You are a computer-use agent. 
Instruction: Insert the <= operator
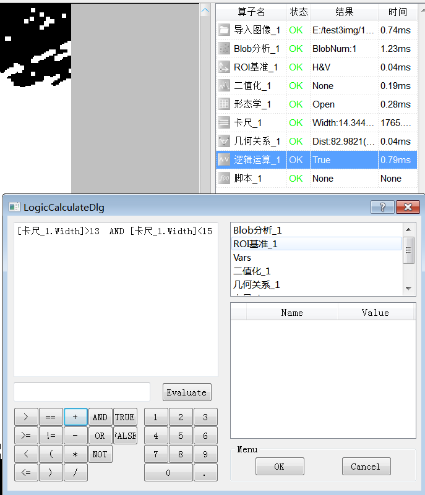(x=26, y=473)
